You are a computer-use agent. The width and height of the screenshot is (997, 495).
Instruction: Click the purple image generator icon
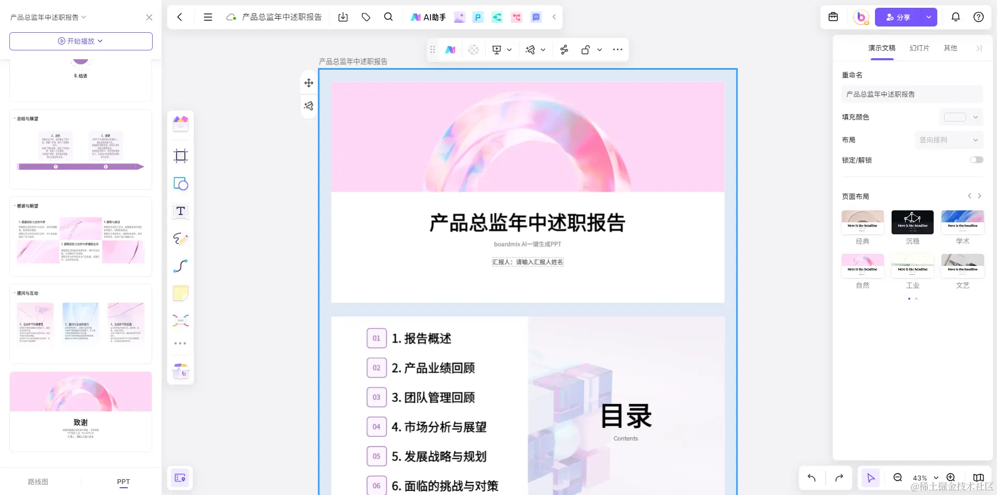460,17
